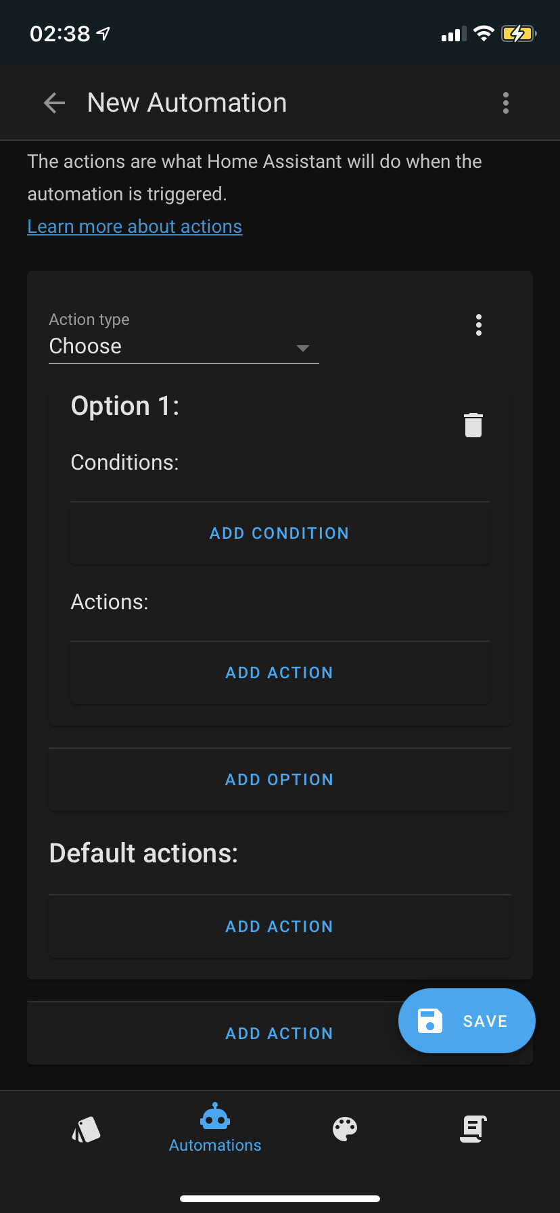
Task: Open the action card overflow menu
Action: coord(479,325)
